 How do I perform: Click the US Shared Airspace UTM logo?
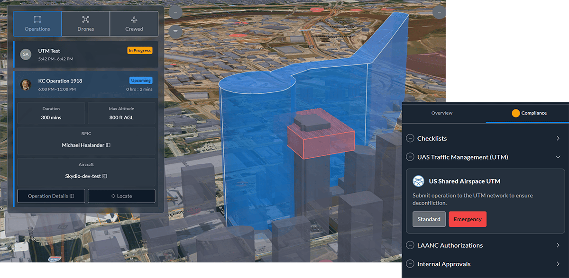(418, 181)
